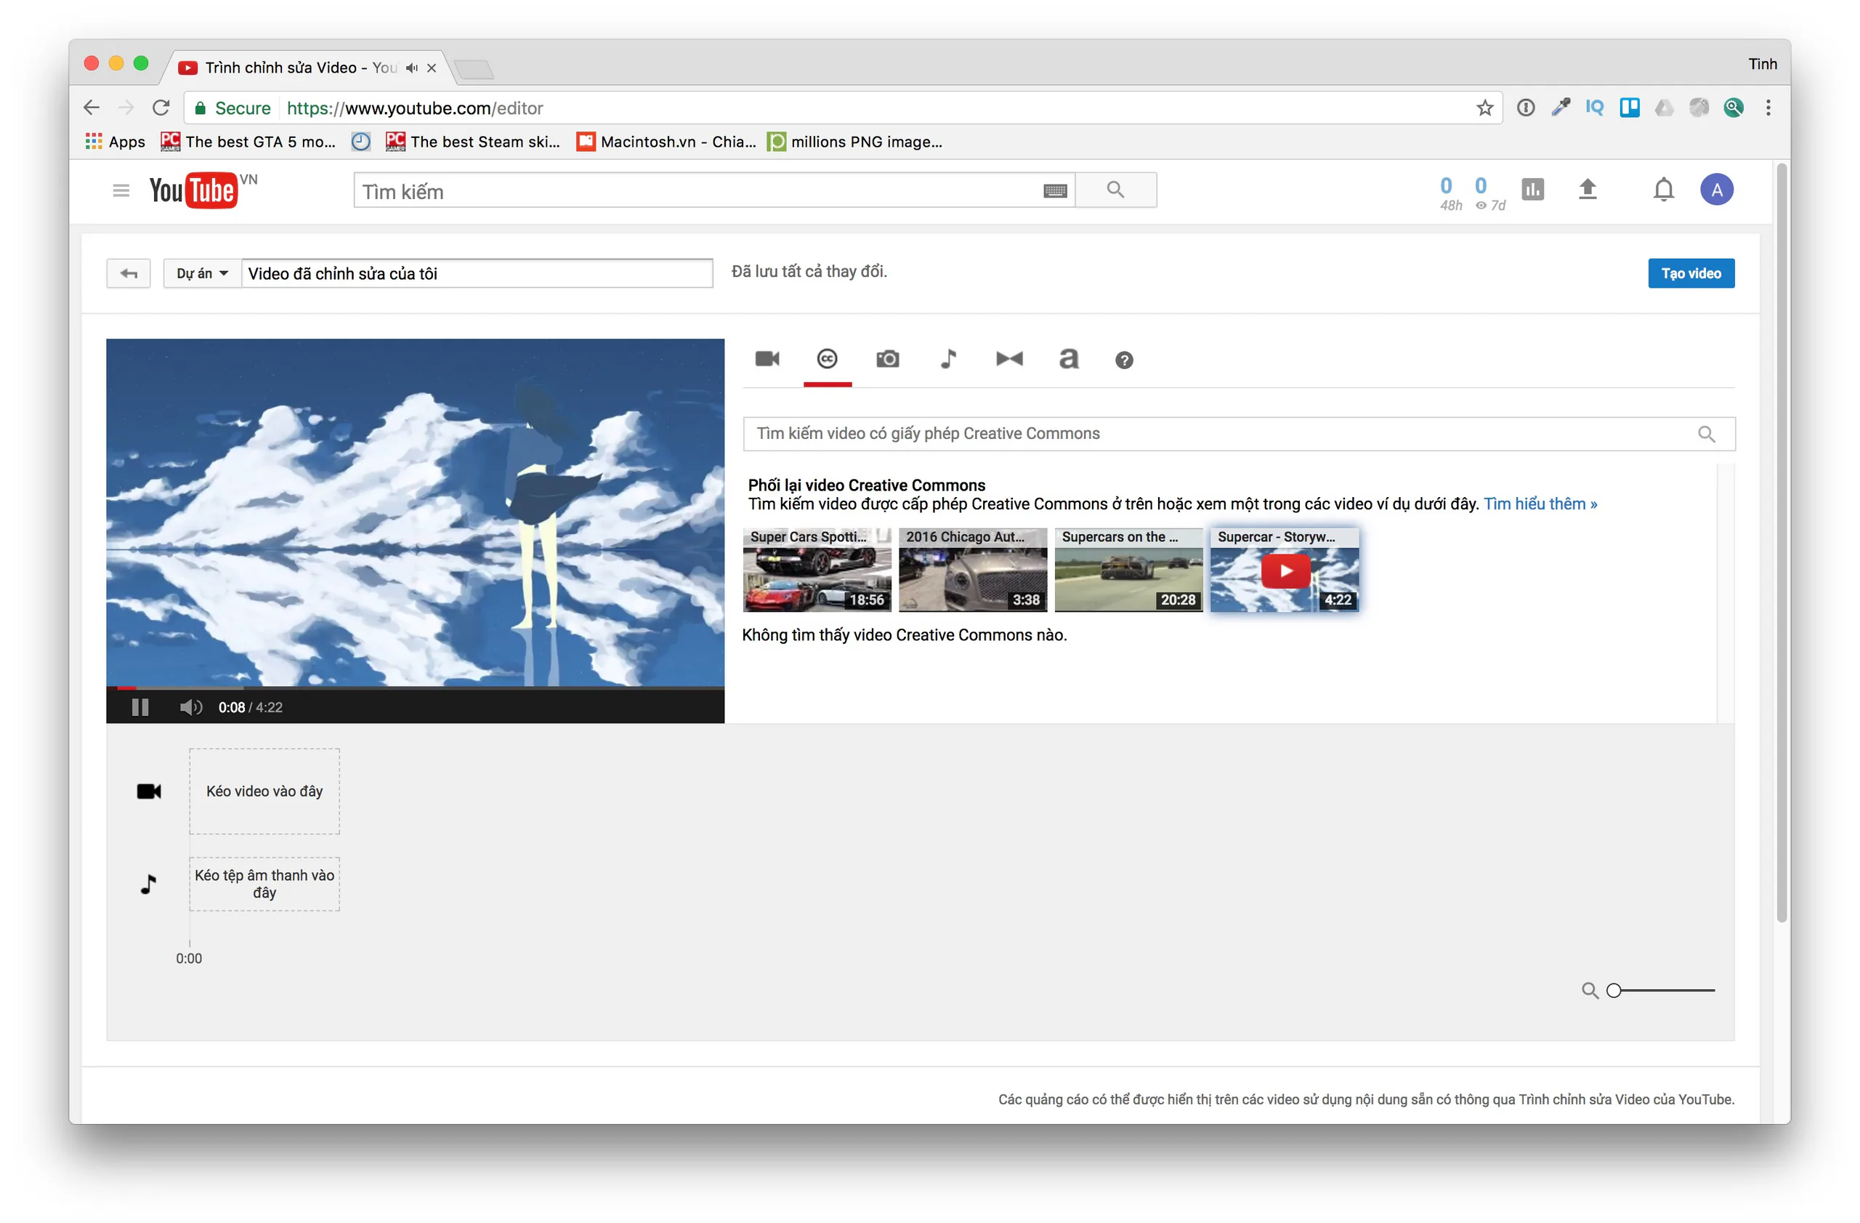The height and width of the screenshot is (1223, 1860).
Task: Click the undo arrow button
Action: [x=128, y=273]
